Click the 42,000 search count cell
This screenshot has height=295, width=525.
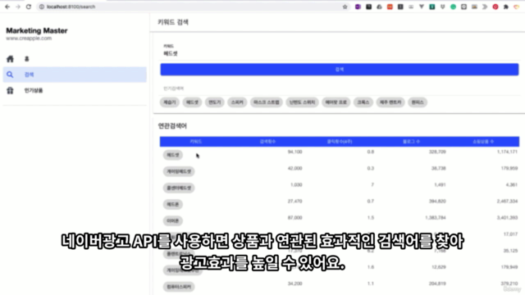click(294, 168)
